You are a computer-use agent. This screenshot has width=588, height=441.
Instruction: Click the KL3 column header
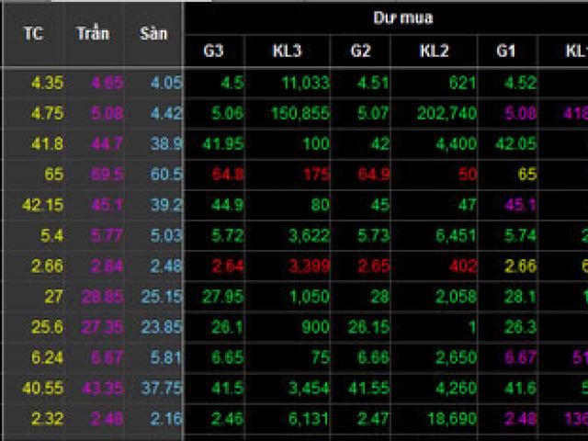point(287,51)
